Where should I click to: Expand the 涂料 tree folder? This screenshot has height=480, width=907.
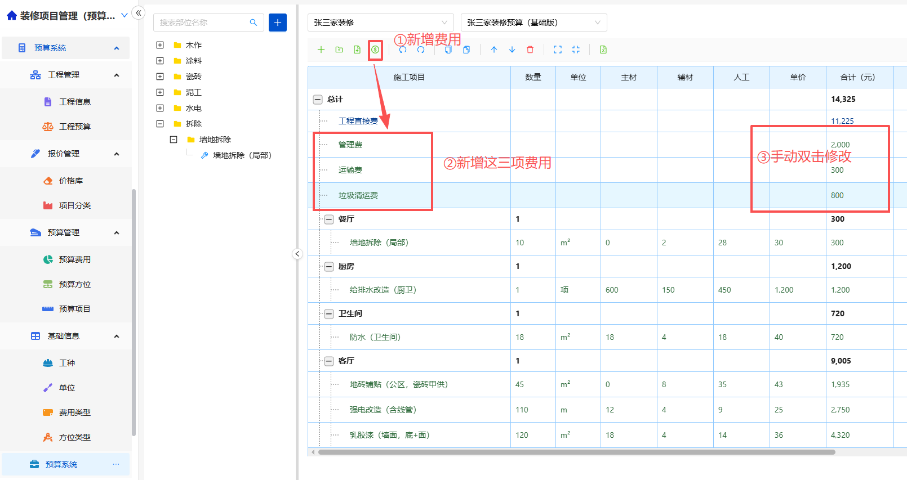160,61
